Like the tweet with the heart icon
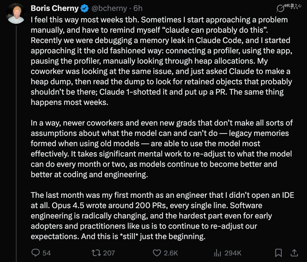 pyautogui.click(x=157, y=253)
